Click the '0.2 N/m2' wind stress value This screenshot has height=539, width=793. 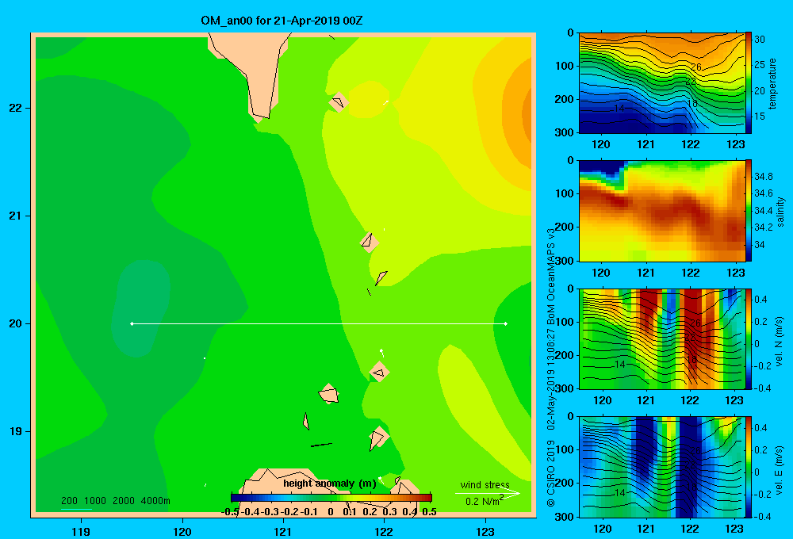coord(485,501)
